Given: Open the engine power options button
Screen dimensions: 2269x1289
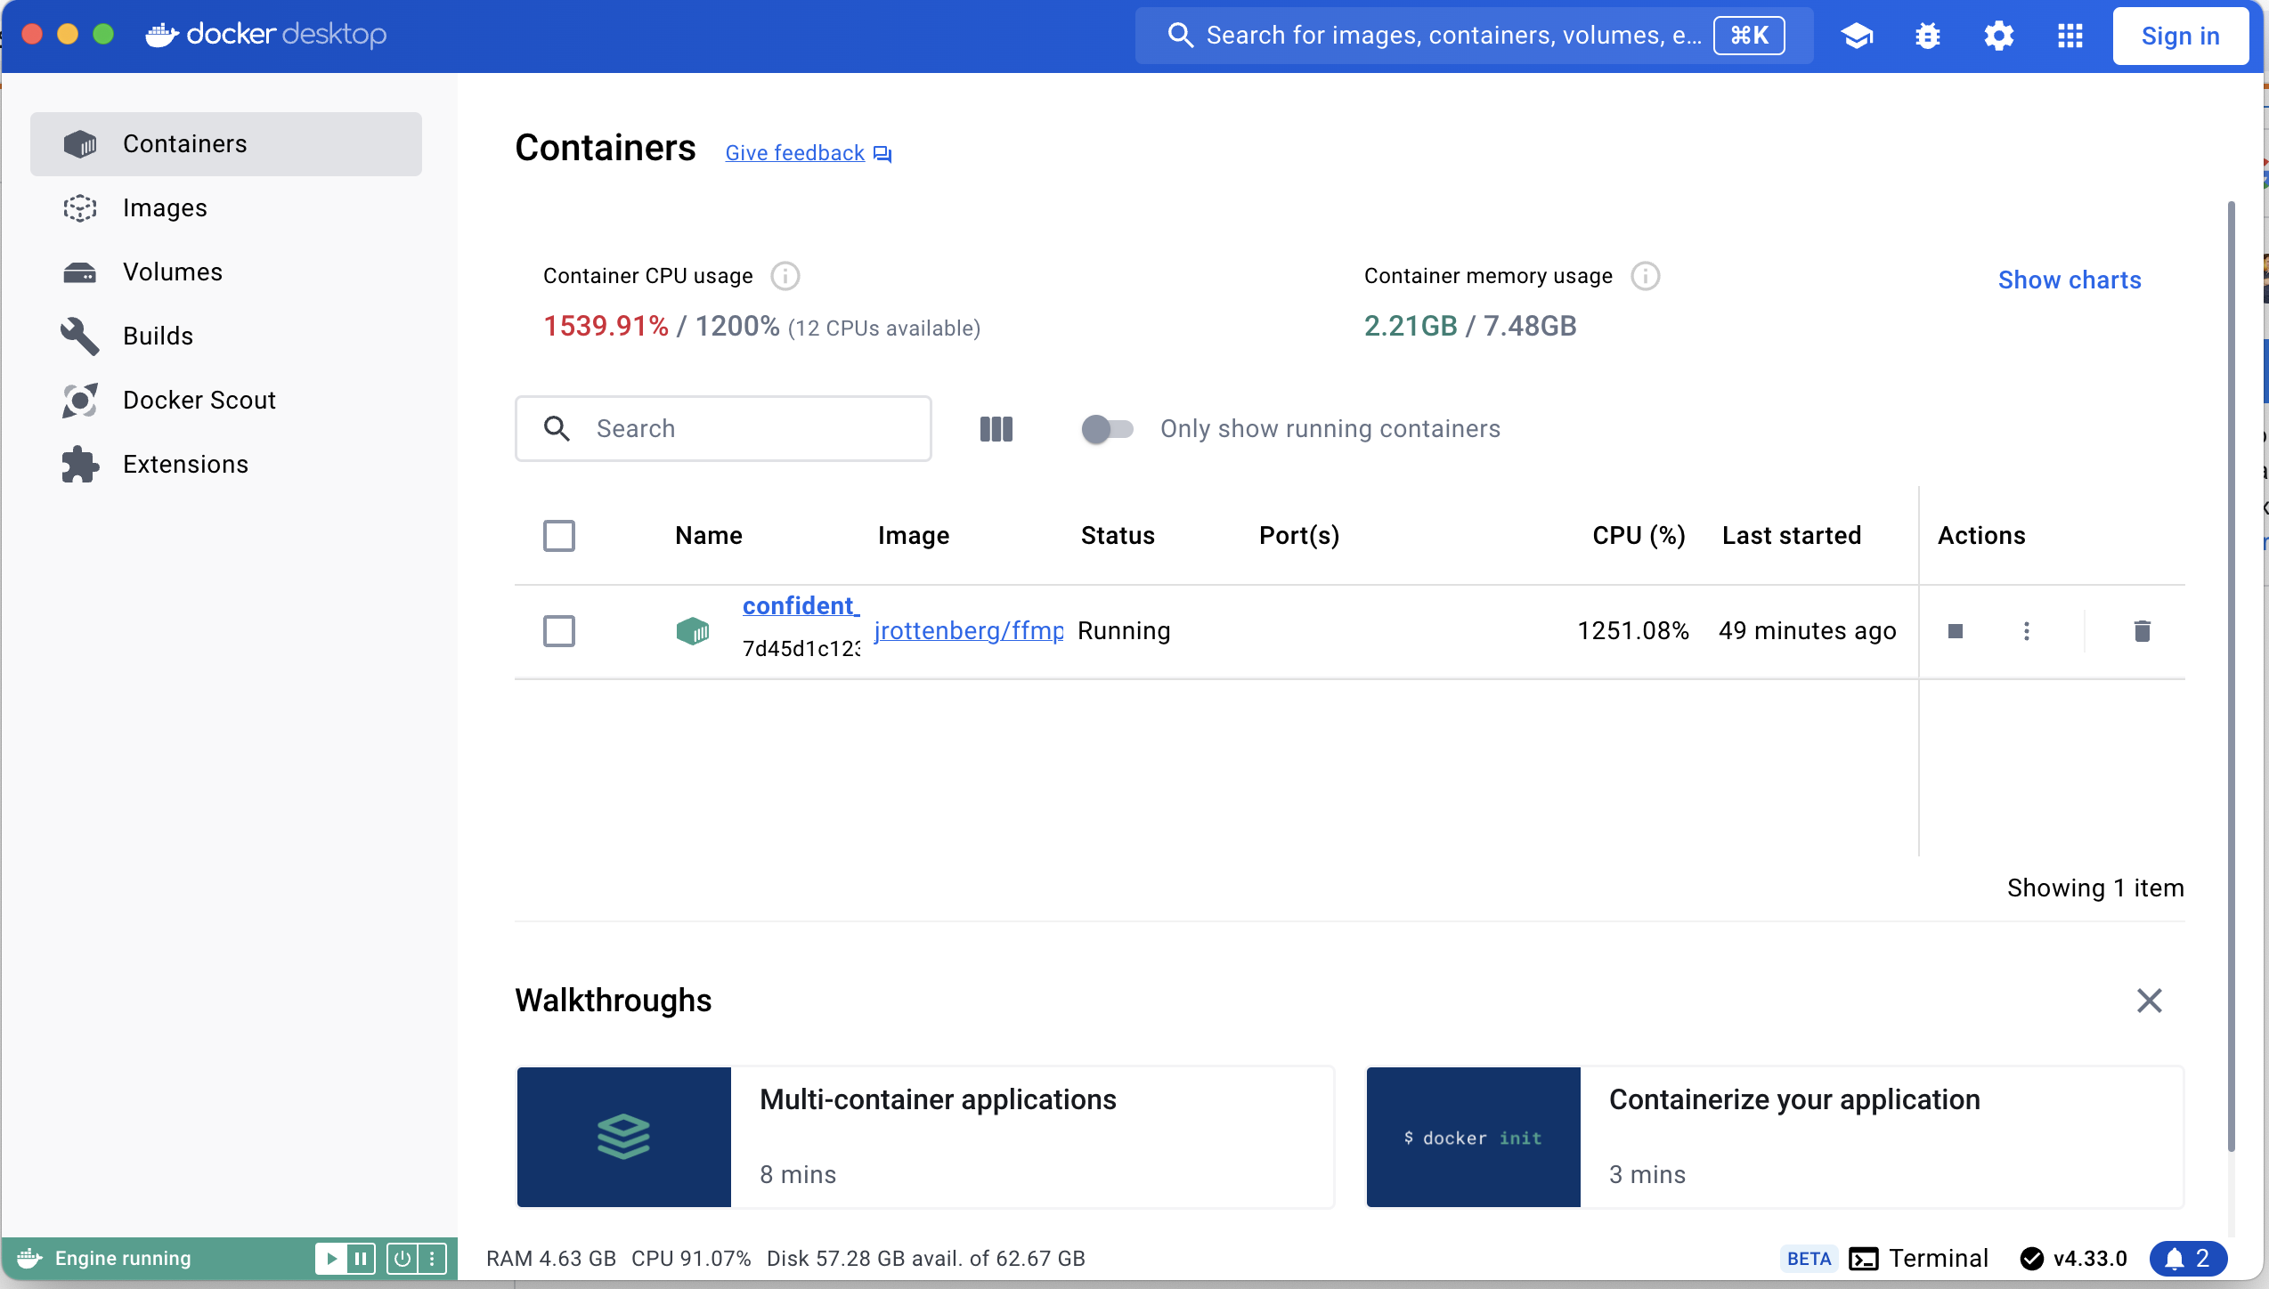Looking at the screenshot, I should click(403, 1258).
